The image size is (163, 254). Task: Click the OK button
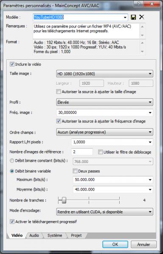tap(115, 244)
